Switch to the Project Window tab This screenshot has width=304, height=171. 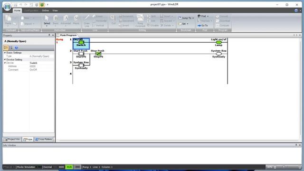click(12, 139)
